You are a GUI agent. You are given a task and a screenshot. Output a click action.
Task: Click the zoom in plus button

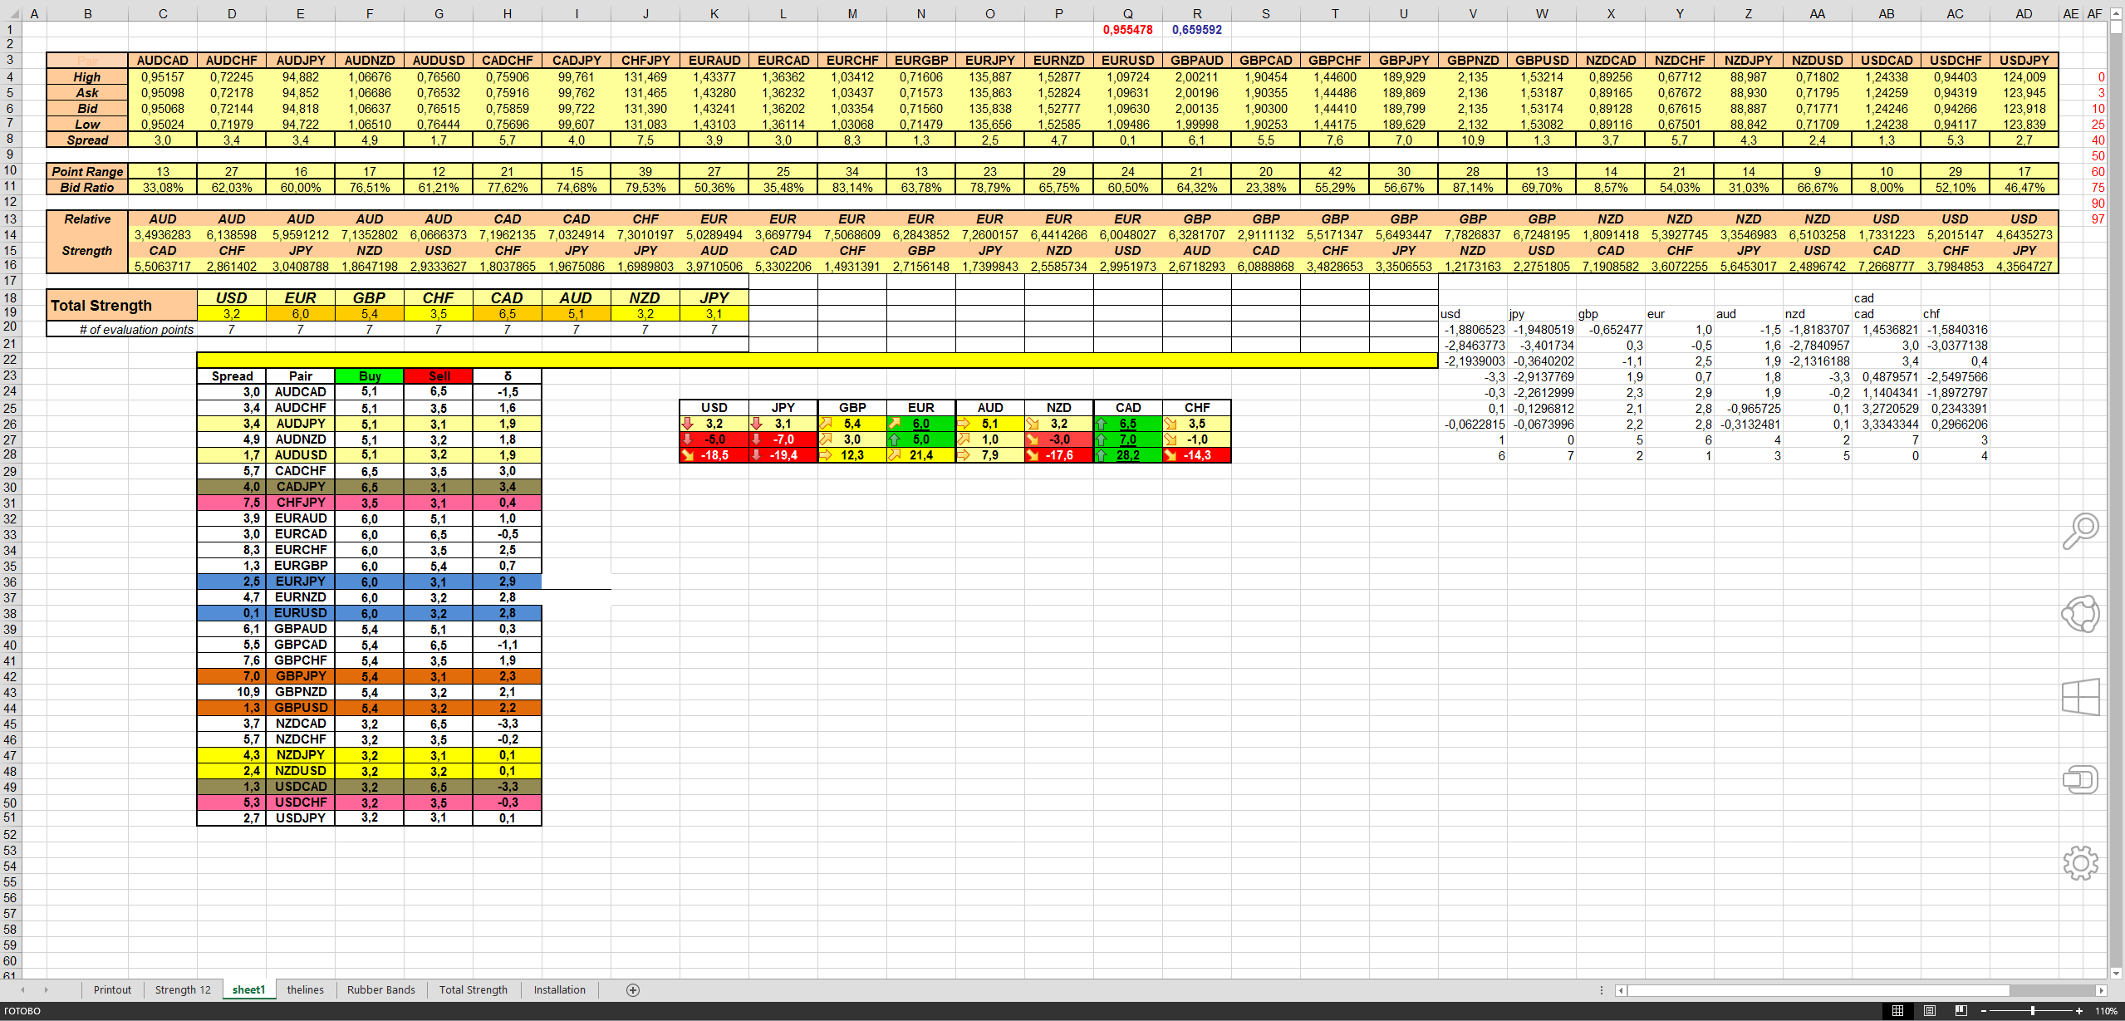(x=2079, y=1011)
